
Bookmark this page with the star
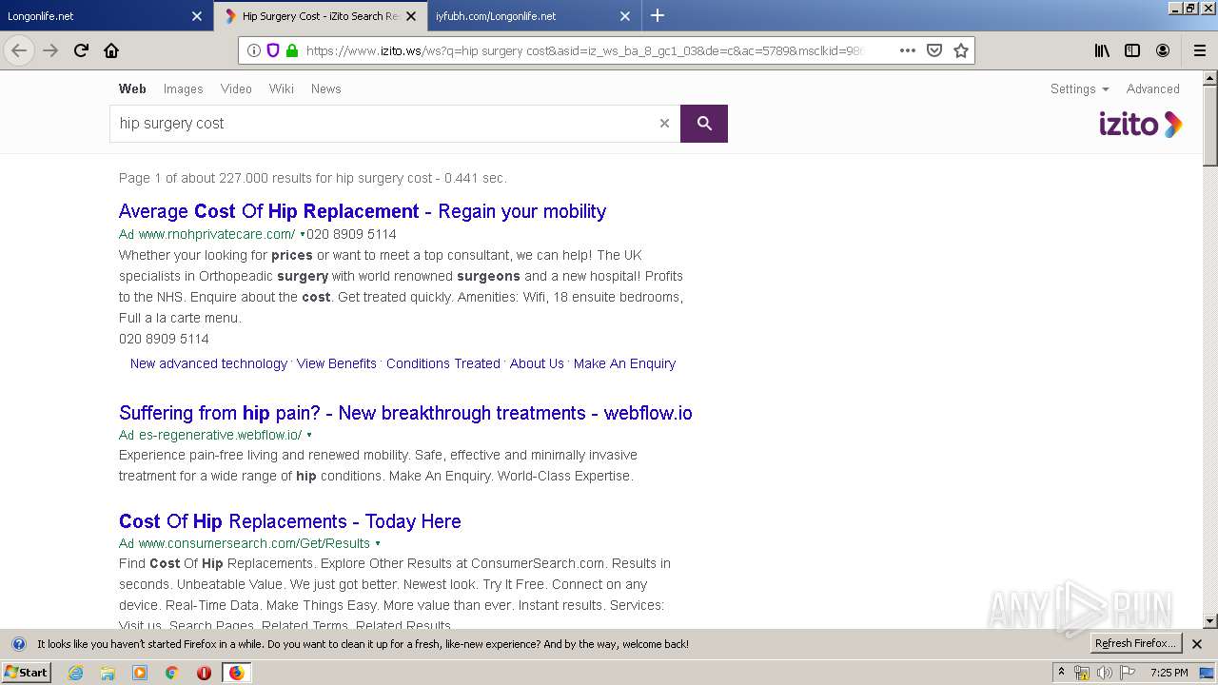tap(961, 50)
